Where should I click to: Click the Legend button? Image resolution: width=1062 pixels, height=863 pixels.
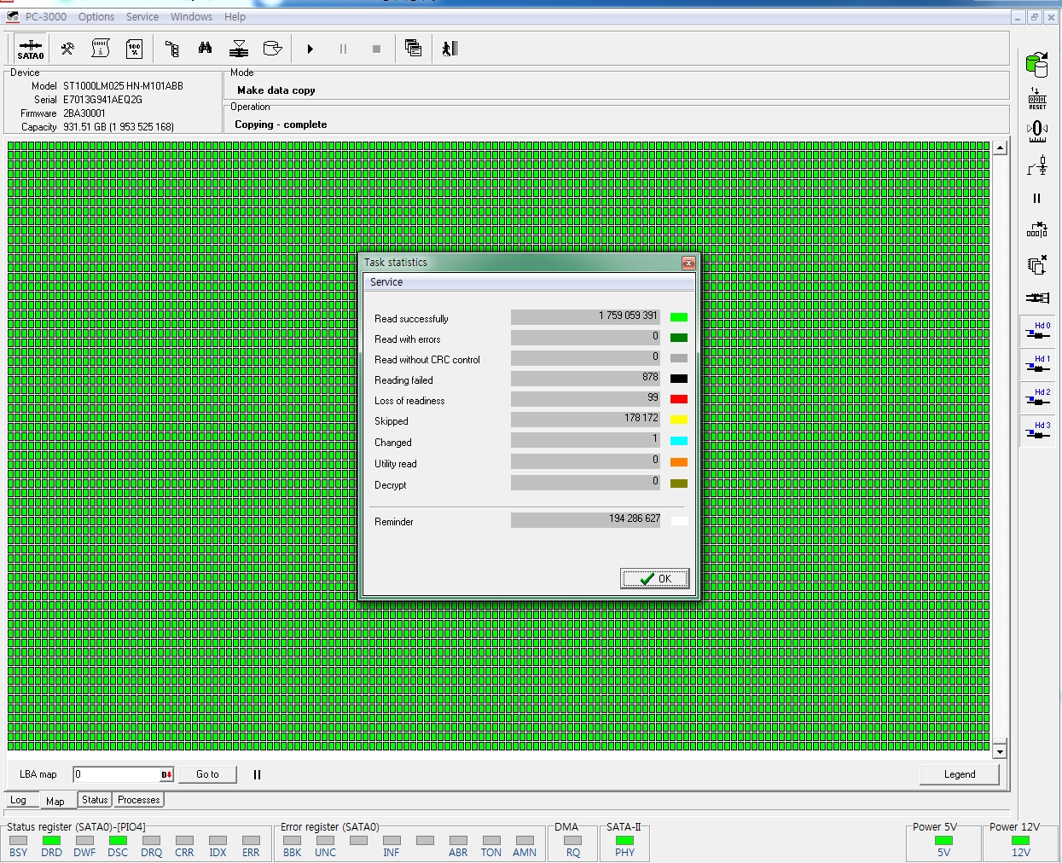(959, 774)
